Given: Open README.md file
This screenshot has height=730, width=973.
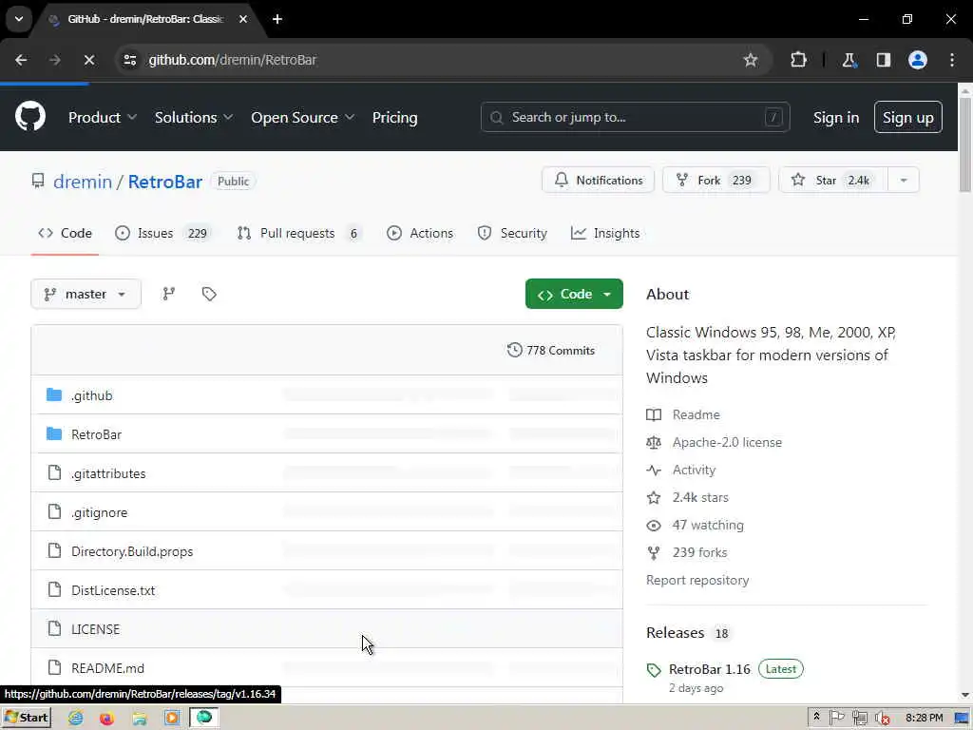Looking at the screenshot, I should (108, 668).
